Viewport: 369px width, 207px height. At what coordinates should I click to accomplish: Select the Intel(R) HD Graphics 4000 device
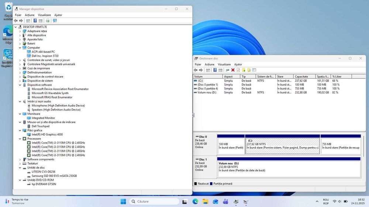47,135
